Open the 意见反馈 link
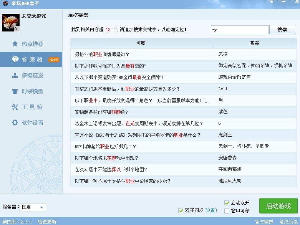 pos(288,222)
